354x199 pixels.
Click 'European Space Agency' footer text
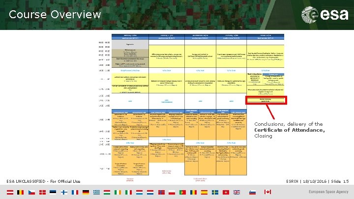tap(328, 192)
